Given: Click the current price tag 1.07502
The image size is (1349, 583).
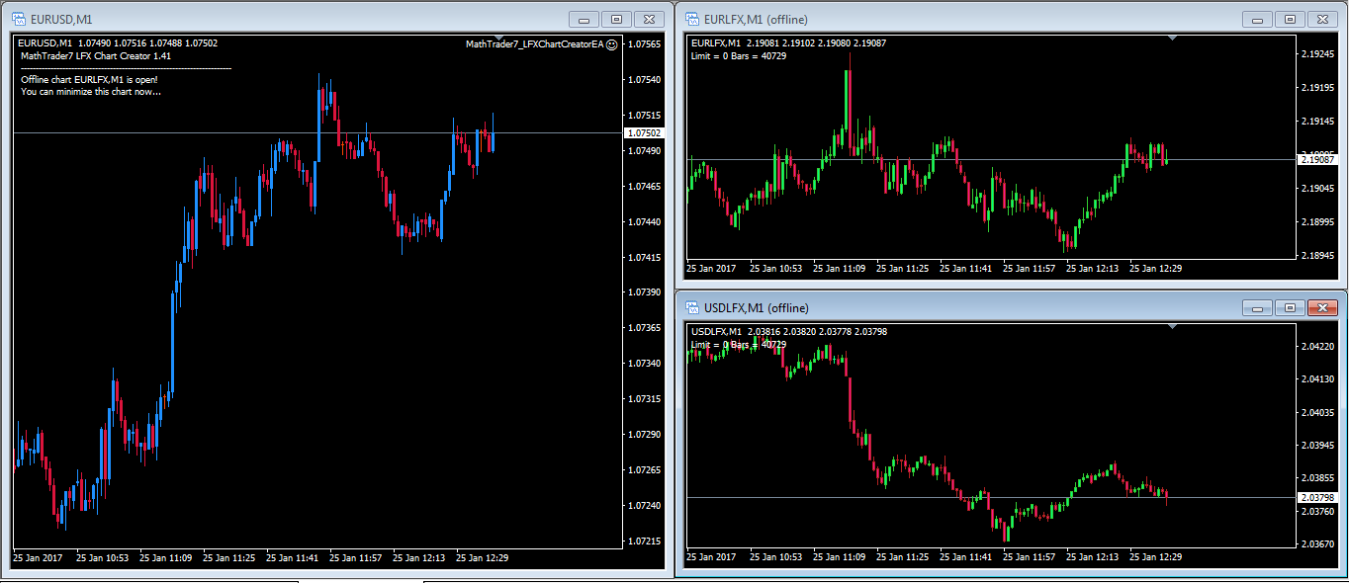Looking at the screenshot, I should (644, 132).
